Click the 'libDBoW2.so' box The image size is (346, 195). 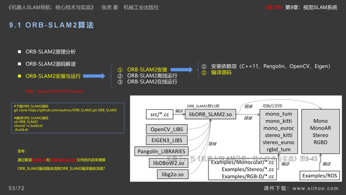(169, 163)
